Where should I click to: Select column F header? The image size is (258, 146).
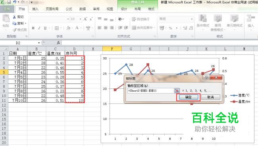(x=112, y=49)
